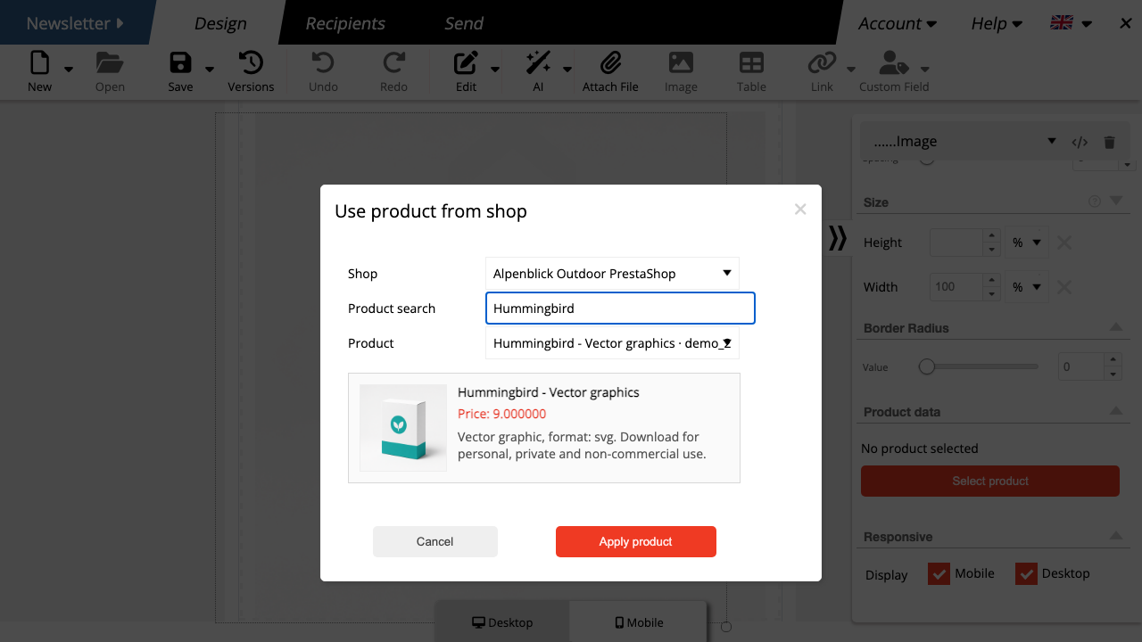Image resolution: width=1142 pixels, height=642 pixels.
Task: Open the HTML code view icon
Action: pos(1080,142)
